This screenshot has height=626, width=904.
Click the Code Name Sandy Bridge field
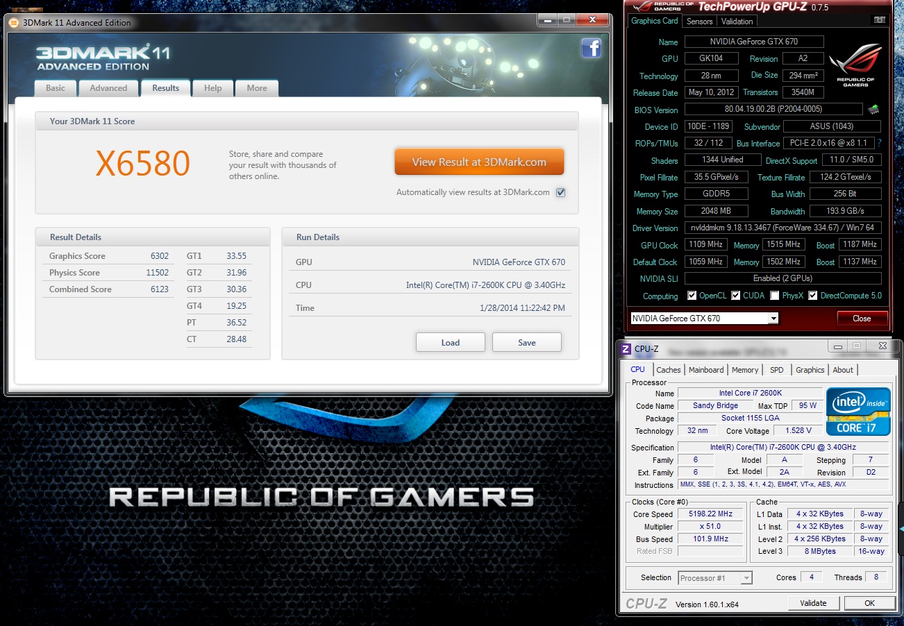click(x=715, y=405)
